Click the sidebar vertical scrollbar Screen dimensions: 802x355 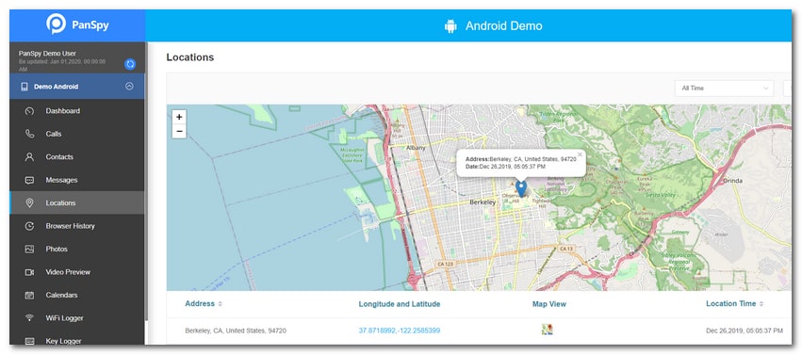click(x=146, y=182)
